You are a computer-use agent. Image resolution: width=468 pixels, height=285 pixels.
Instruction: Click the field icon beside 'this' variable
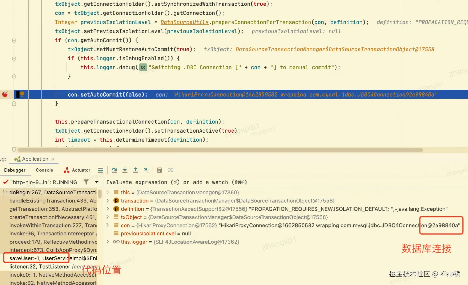pos(116,192)
